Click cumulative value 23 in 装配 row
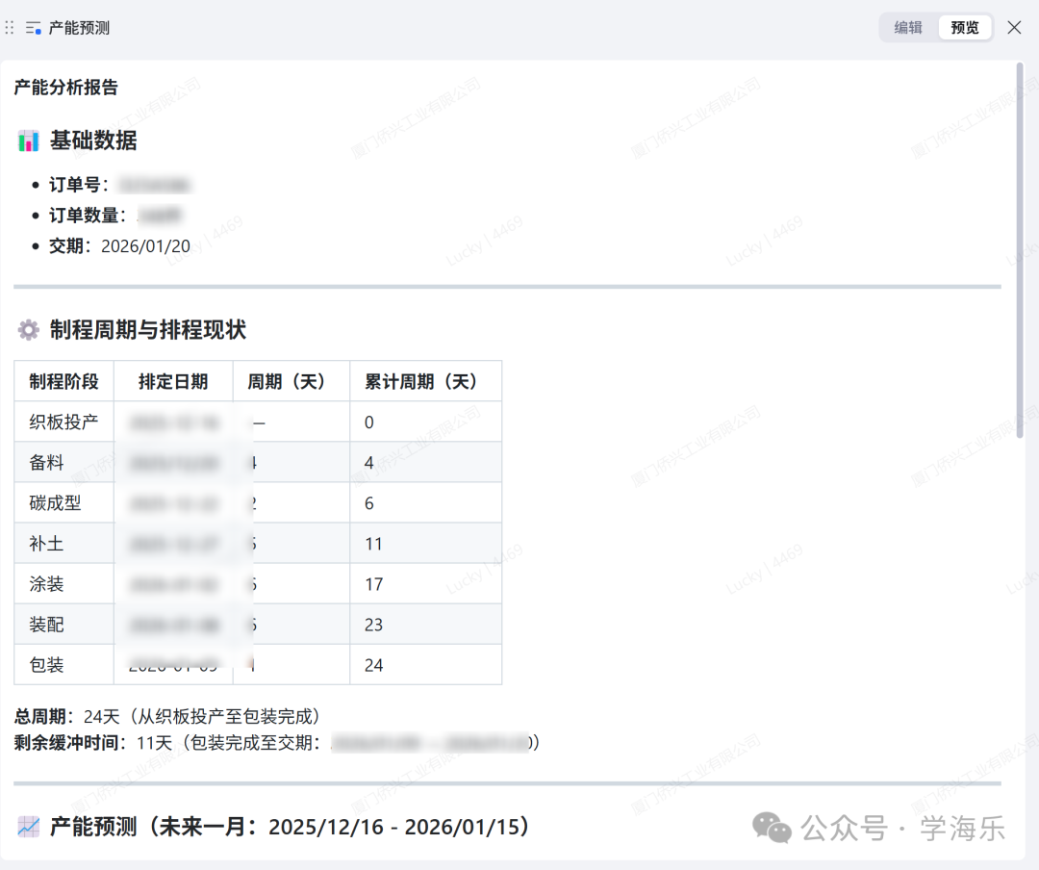Screen dimensions: 1039x870 [373, 625]
